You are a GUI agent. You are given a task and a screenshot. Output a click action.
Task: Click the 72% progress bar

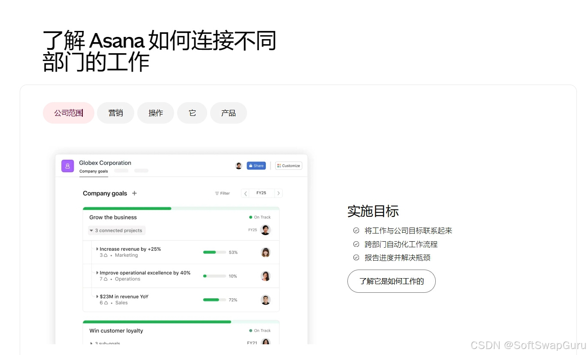tap(214, 300)
